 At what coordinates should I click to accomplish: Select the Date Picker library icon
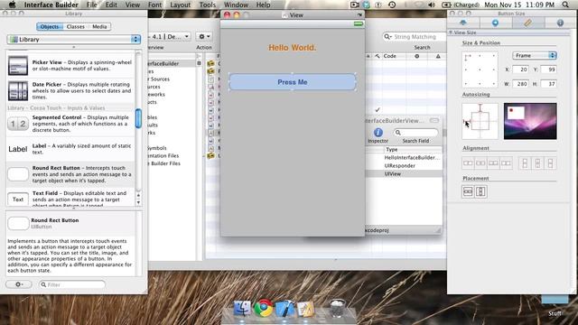point(18,90)
